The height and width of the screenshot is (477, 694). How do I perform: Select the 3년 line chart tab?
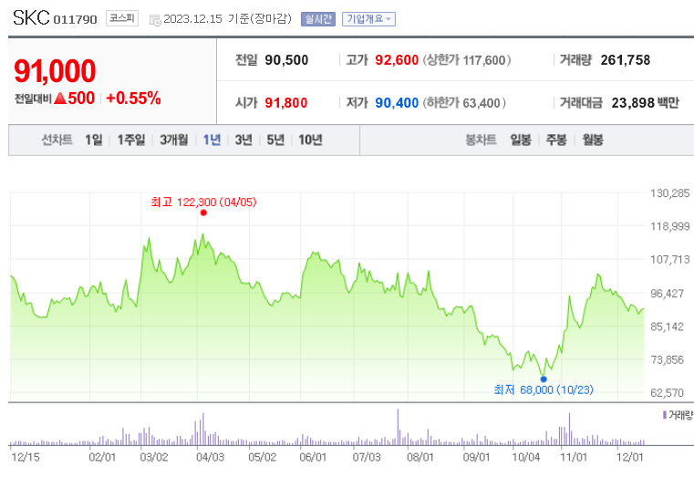(243, 140)
